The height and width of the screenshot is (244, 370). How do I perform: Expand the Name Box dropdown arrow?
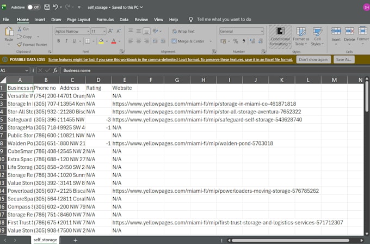(27, 70)
